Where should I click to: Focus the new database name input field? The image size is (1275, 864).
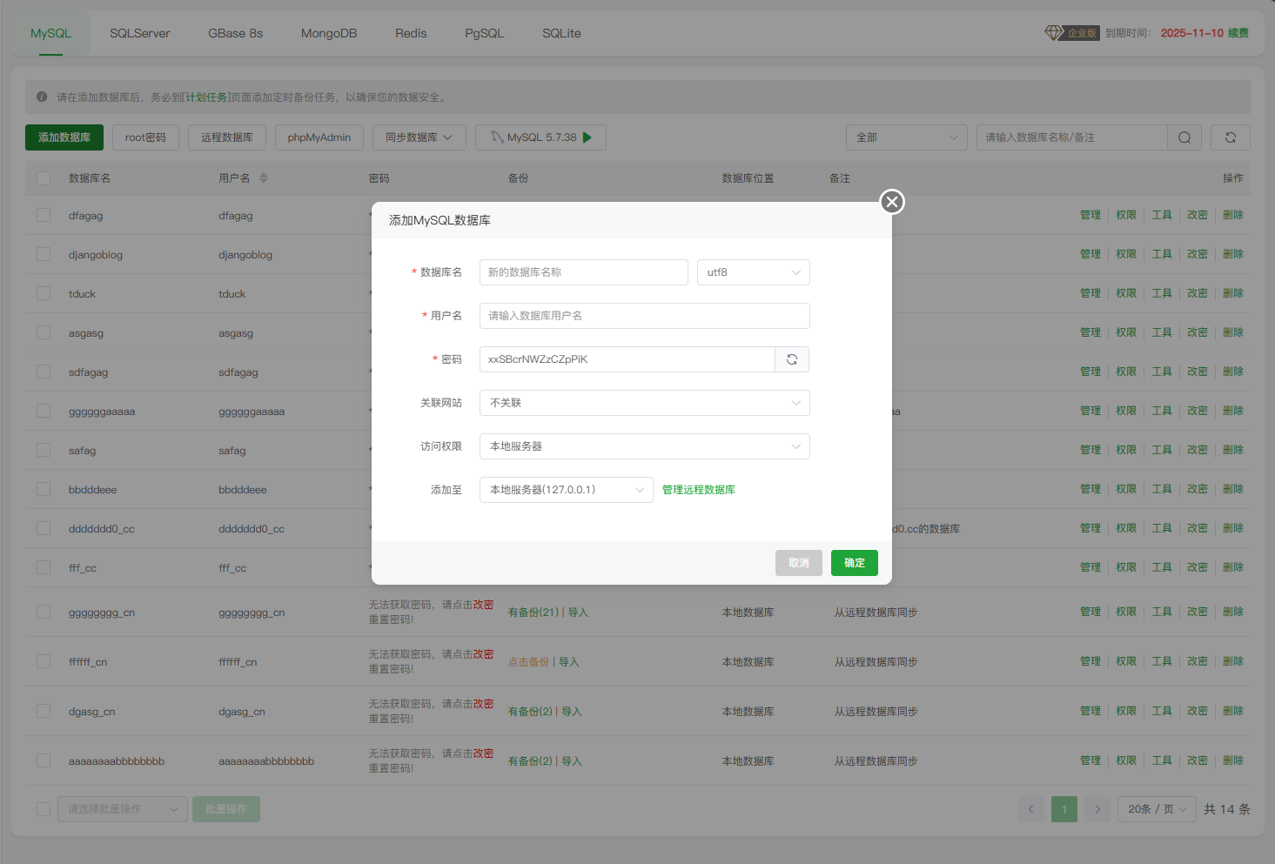583,272
